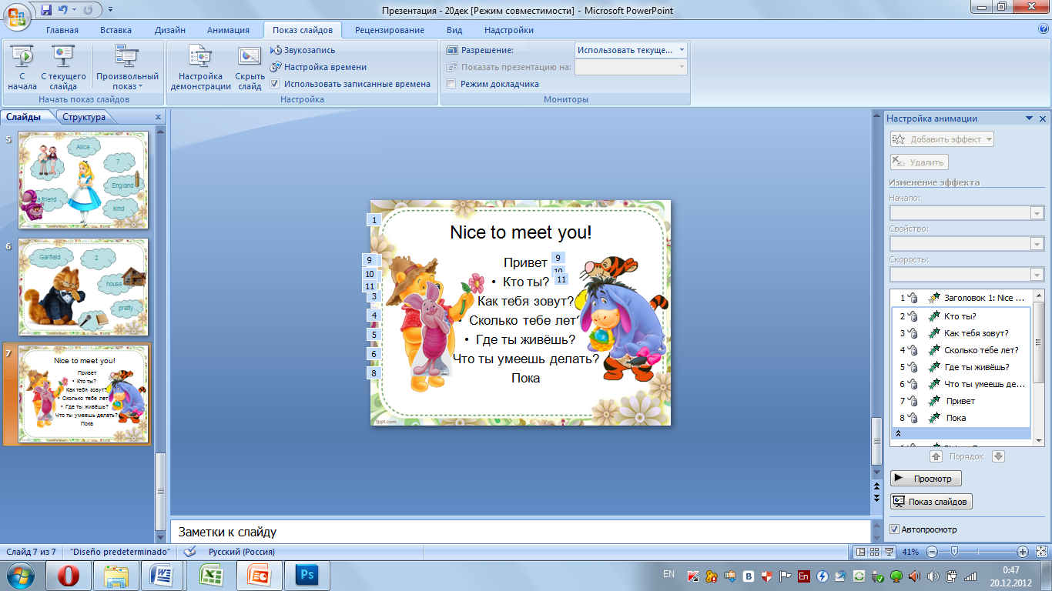Select slide 6 thumbnail with Garfield
This screenshot has height=591, width=1052.
[x=83, y=287]
